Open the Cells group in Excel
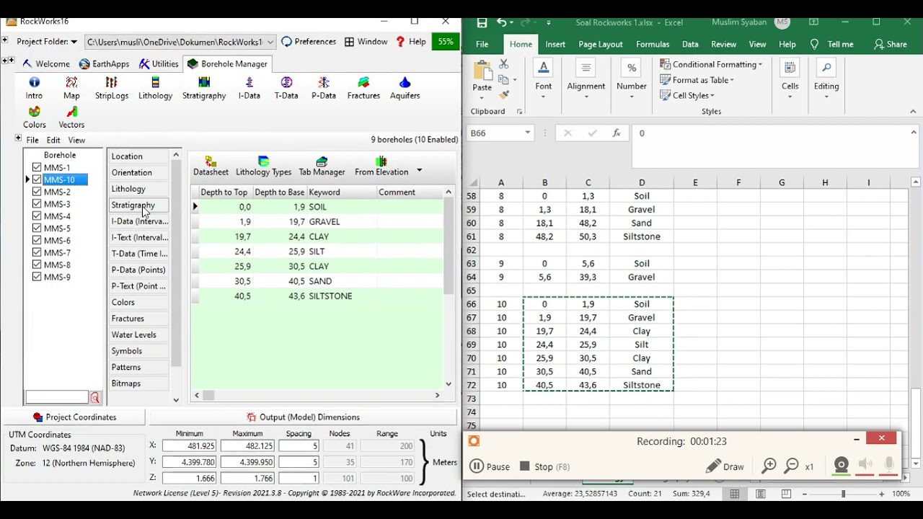The height and width of the screenshot is (519, 923). click(x=790, y=79)
